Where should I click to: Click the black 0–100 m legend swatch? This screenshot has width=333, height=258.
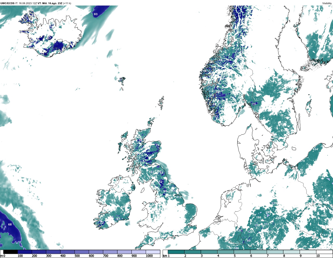click(11, 252)
